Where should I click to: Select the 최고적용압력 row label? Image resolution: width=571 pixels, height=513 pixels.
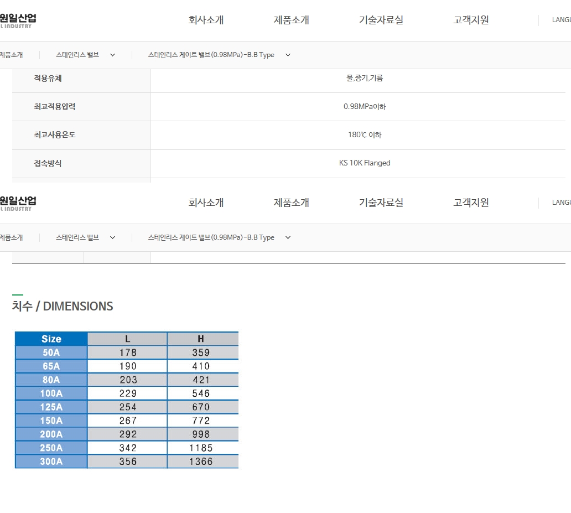55,106
